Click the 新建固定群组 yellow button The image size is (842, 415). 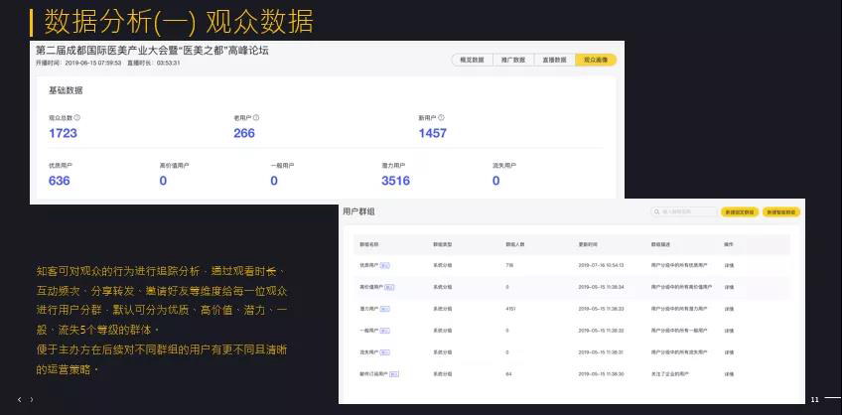[x=740, y=211]
